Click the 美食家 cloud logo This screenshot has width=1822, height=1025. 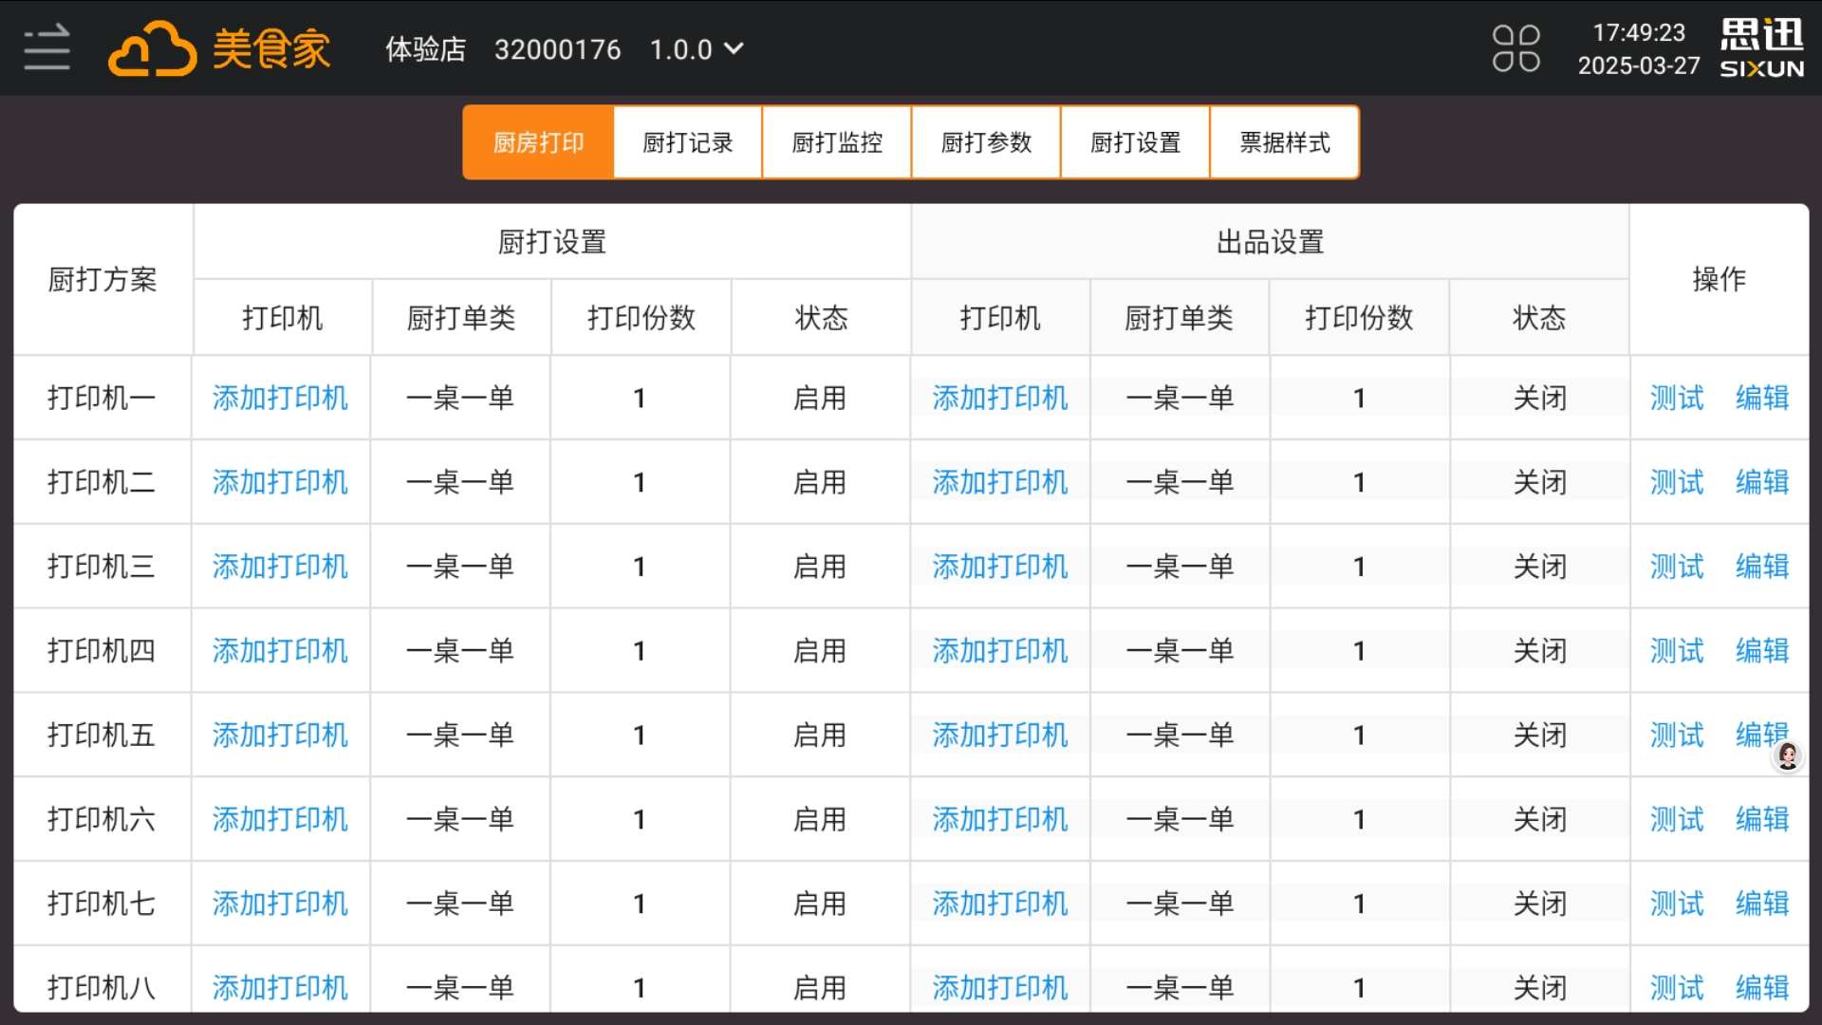point(220,48)
